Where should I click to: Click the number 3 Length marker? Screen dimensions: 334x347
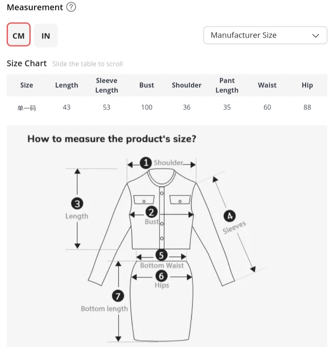[x=77, y=204]
